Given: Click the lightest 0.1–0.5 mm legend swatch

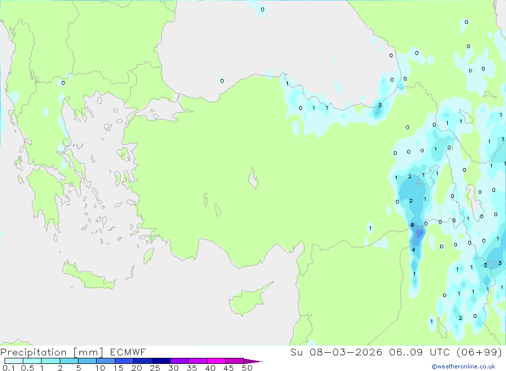Looking at the screenshot, I should click(x=14, y=361).
